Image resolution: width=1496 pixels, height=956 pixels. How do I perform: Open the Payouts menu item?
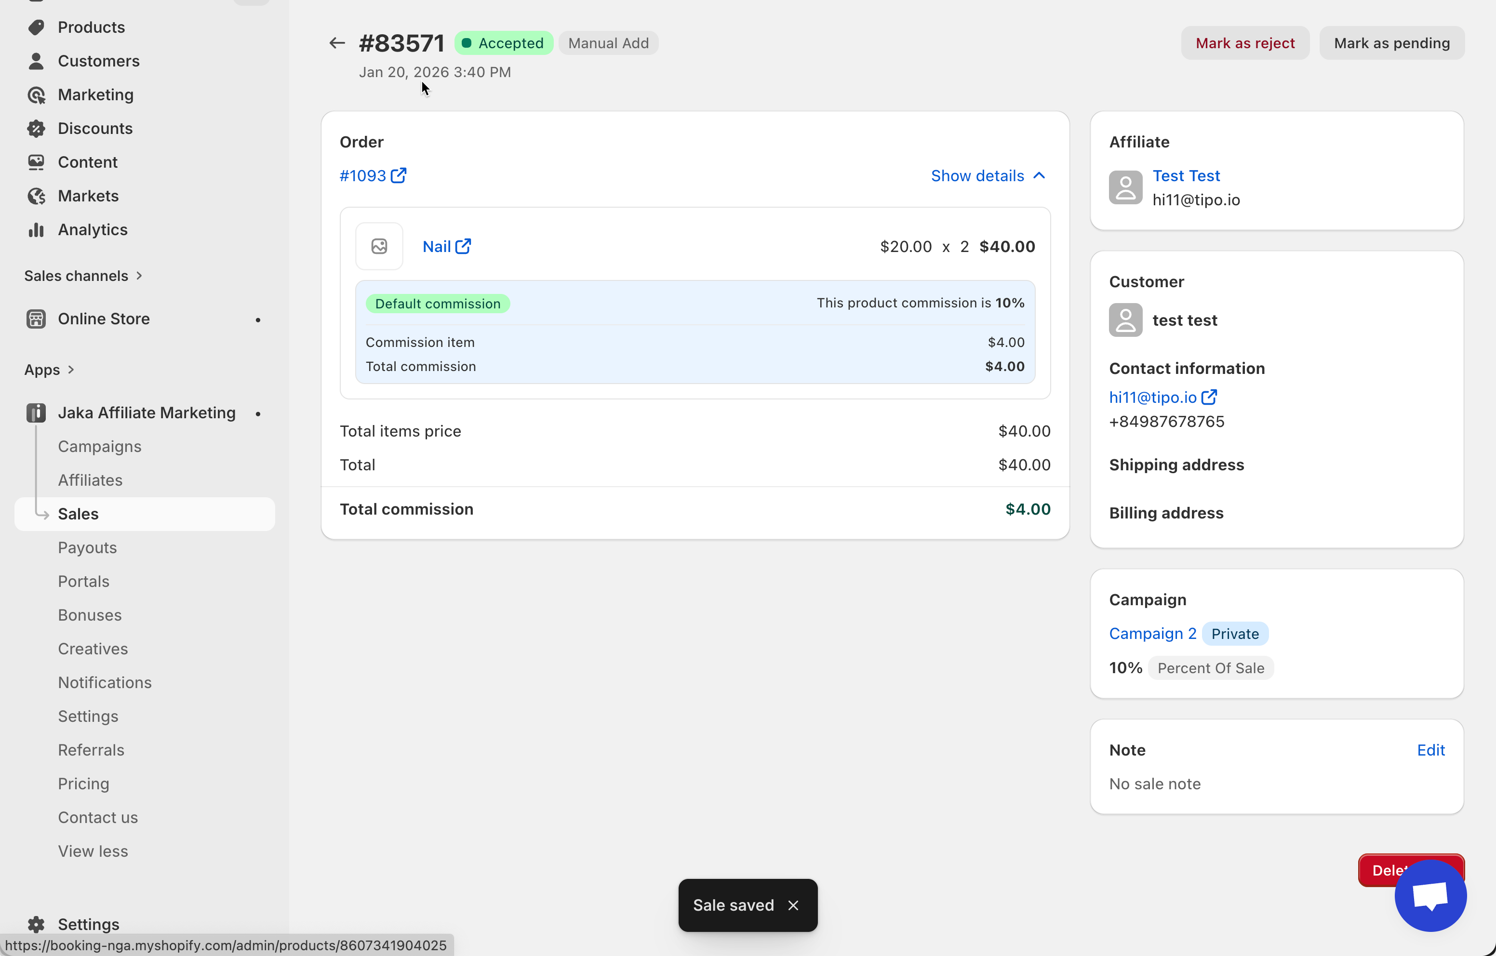[87, 547]
